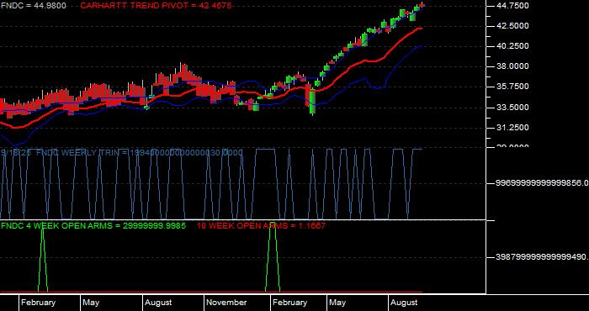Click the 38.0000 price axis value

[x=512, y=66]
